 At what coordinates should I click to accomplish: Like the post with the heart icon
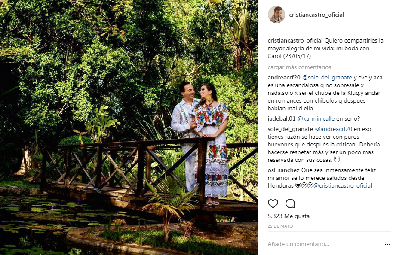pyautogui.click(x=273, y=204)
